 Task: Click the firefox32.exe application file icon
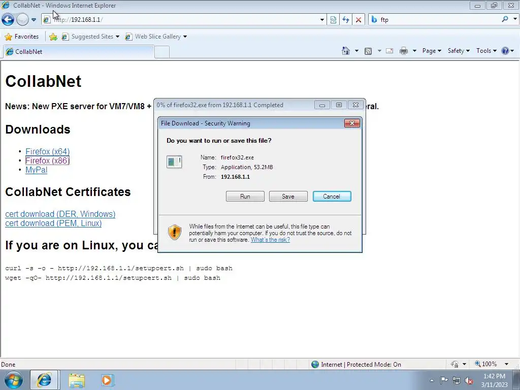[x=174, y=162]
